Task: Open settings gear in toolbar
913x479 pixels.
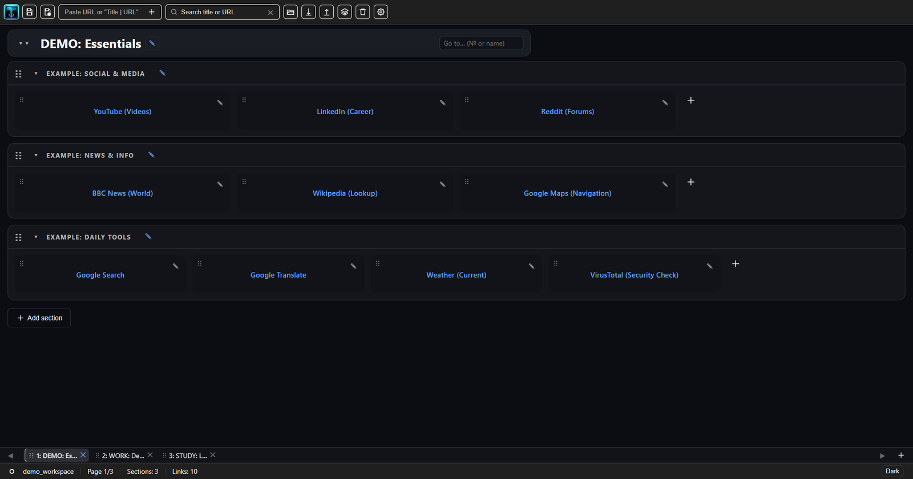Action: pyautogui.click(x=381, y=12)
